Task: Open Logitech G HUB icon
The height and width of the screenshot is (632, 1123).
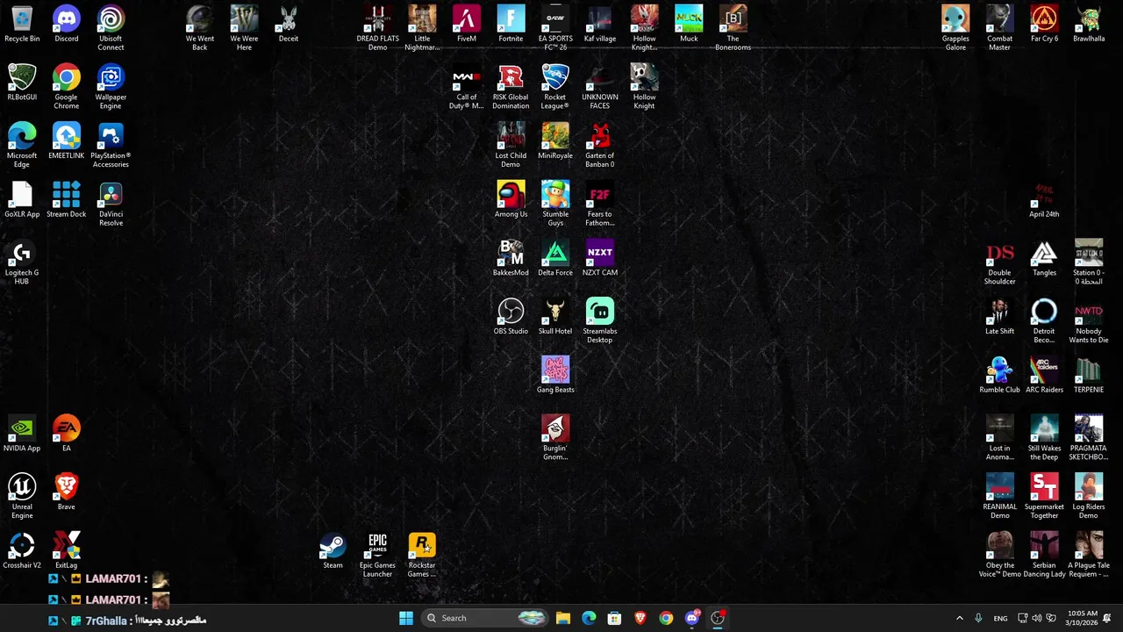Action: click(x=22, y=262)
